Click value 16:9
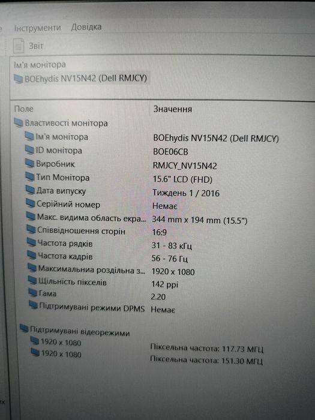This screenshot has width=315, height=420. 160,232
